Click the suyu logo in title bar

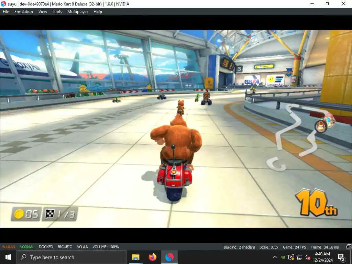(x=3, y=4)
